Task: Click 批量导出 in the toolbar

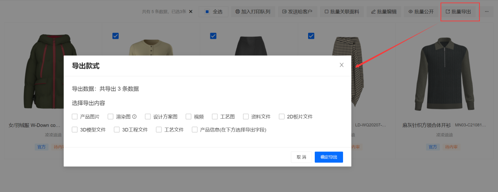Action: pos(460,11)
